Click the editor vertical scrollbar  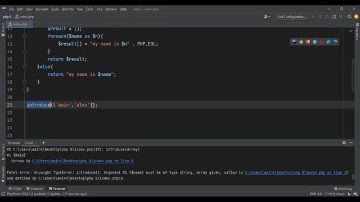tap(353, 76)
